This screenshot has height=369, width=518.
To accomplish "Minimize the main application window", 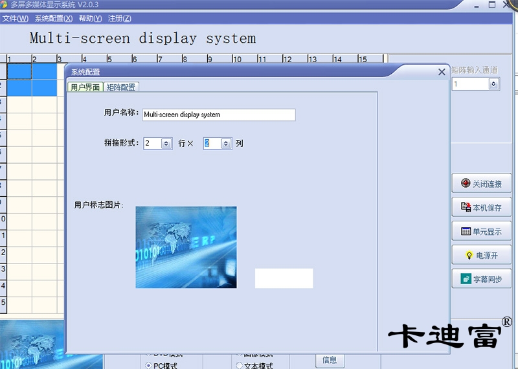I will pos(477,5).
